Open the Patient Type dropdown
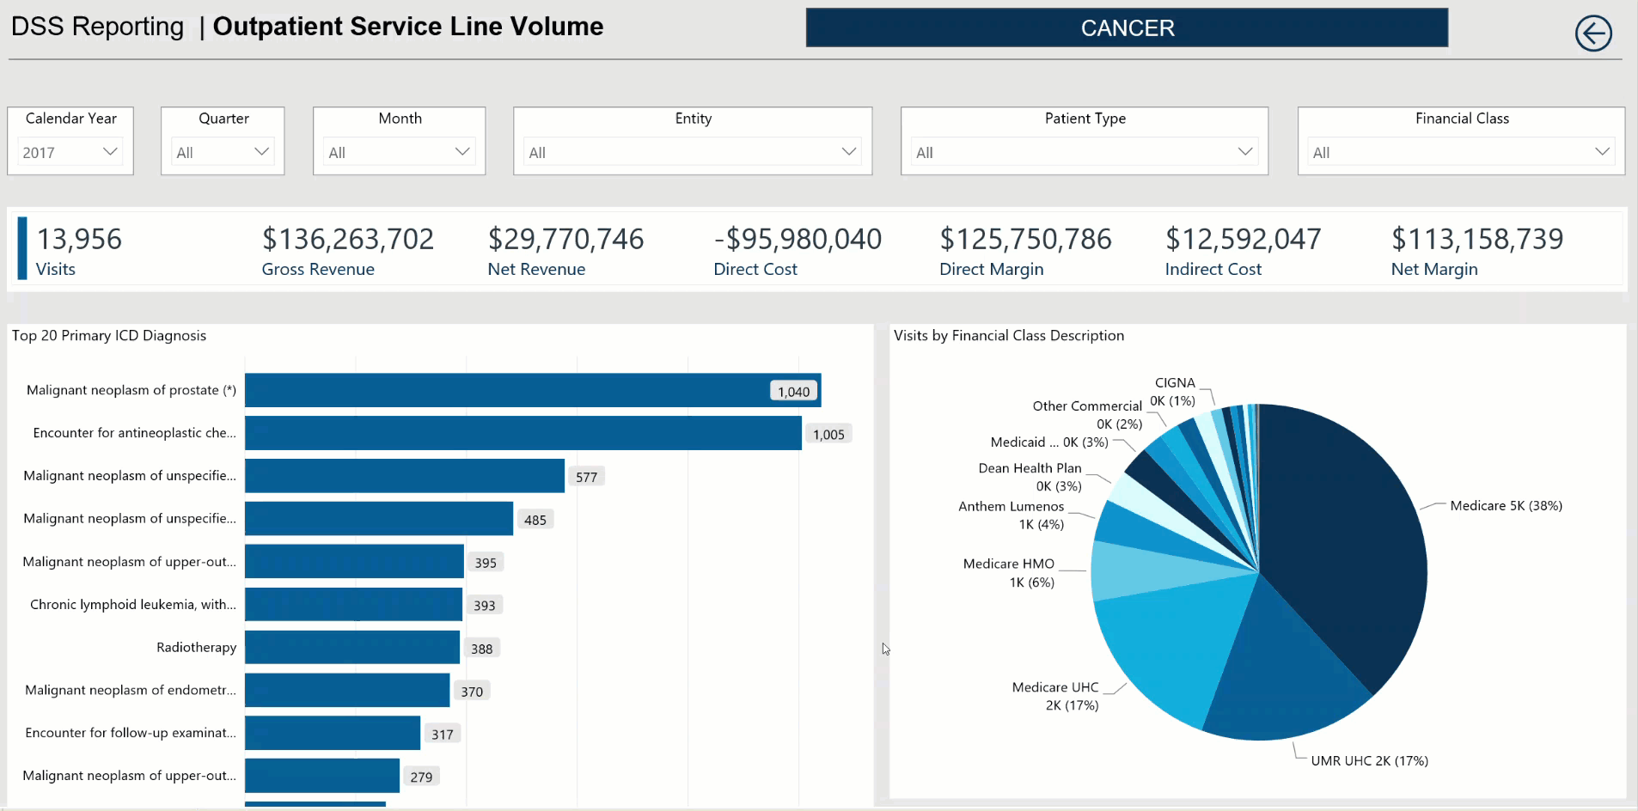 (1084, 152)
